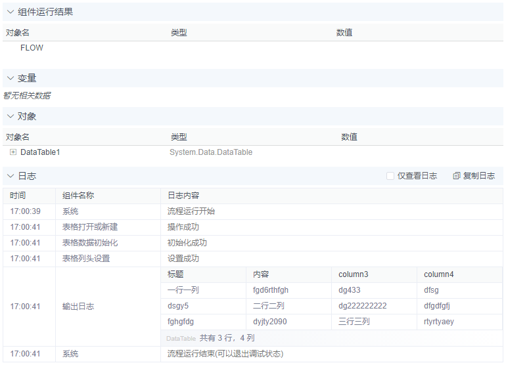506x365 pixels.
Task: Click 对象名 header in 组件运行结果
Action: pos(18,33)
